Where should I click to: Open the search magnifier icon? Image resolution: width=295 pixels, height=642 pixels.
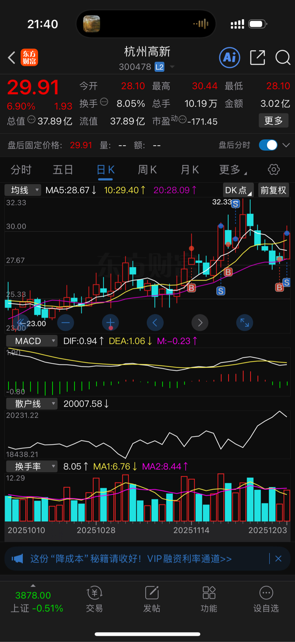point(283,58)
